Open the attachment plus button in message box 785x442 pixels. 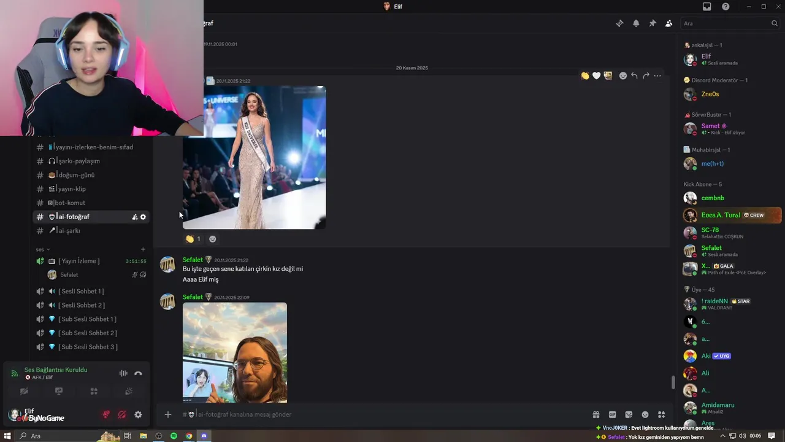pyautogui.click(x=168, y=414)
